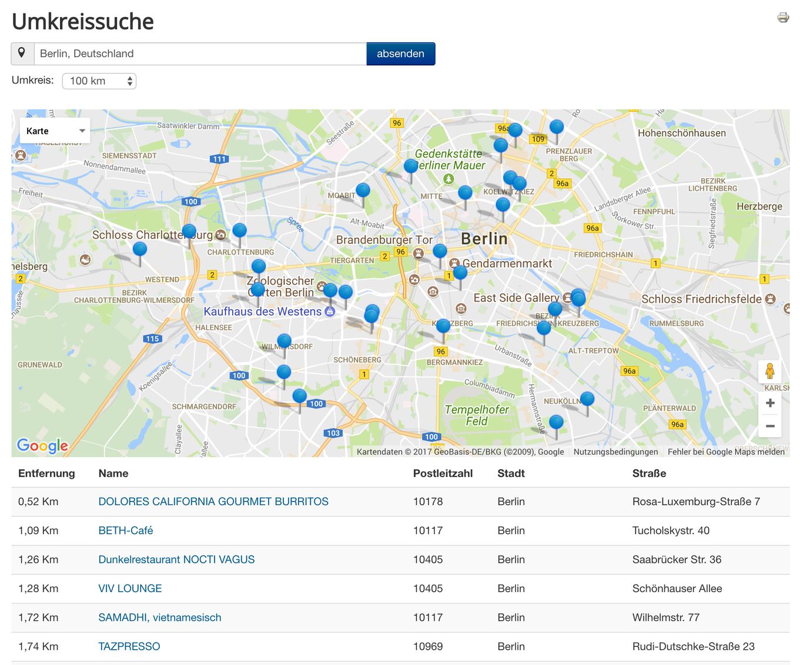
Task: Click the Berlin, Deutschland address field
Action: click(200, 54)
